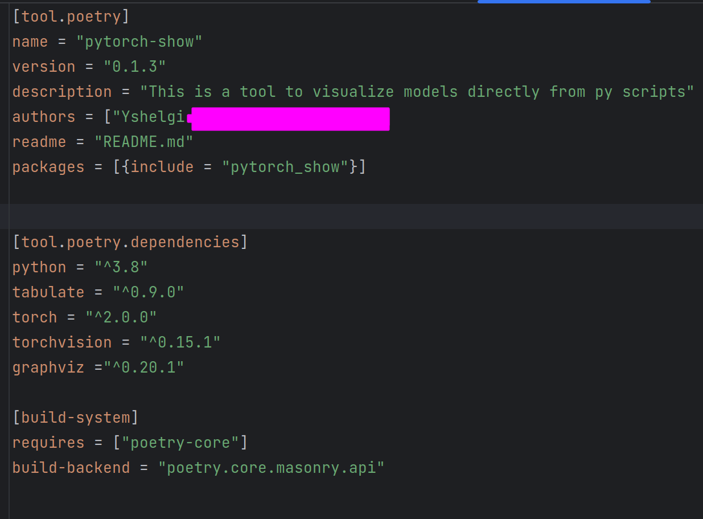Click the "^3.8" python version
Image resolution: width=703 pixels, height=519 pixels.
click(121, 267)
